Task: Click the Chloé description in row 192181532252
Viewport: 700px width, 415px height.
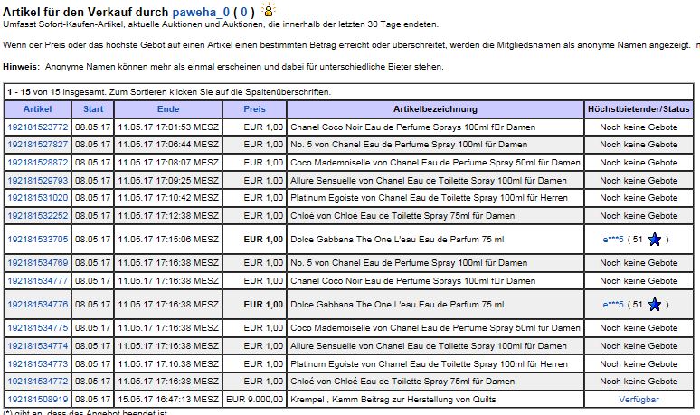Action: coord(402,216)
